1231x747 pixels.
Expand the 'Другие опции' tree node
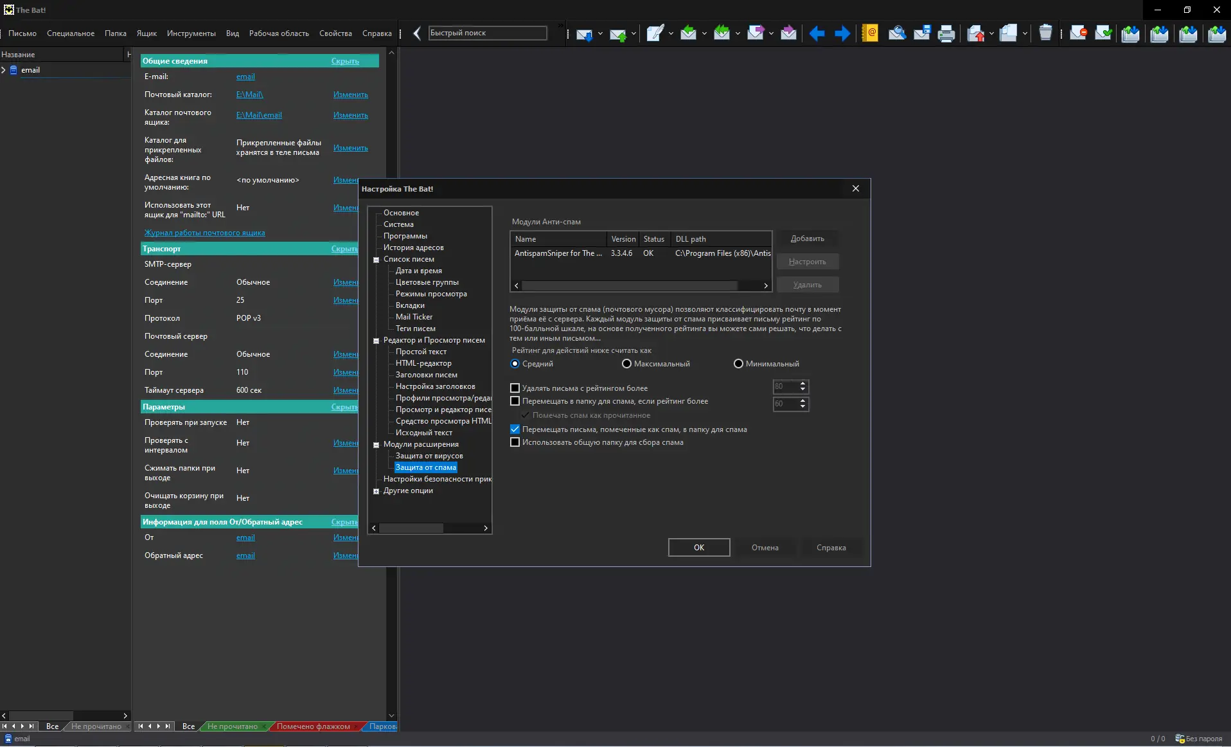click(376, 491)
